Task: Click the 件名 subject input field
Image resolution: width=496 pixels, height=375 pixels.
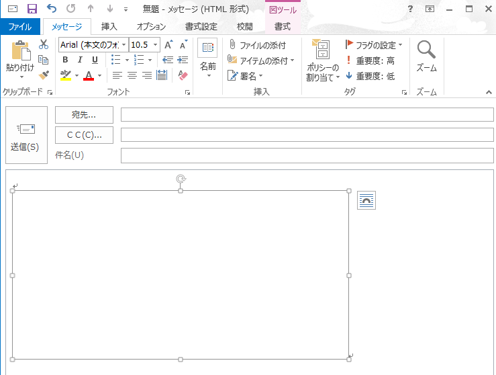Action: (x=307, y=155)
